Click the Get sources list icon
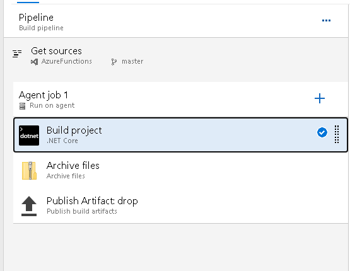This screenshot has width=350, height=271. pos(17,54)
